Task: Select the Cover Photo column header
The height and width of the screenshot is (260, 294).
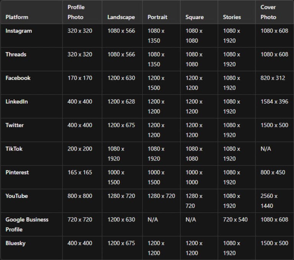Action: (268, 12)
